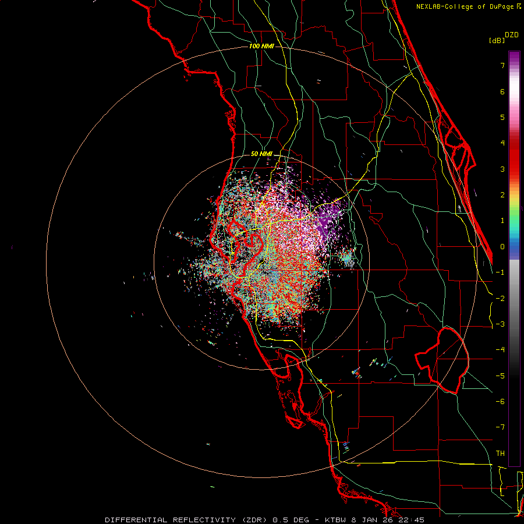Click the Lake Okeechobee outline on the map
524x524 pixels.
[442, 360]
